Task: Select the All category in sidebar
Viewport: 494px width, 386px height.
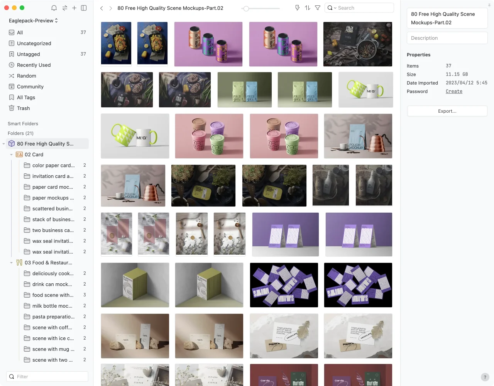Action: point(47,32)
